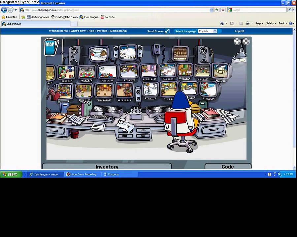Click the Lighthouse beach monitor screen
Viewport: 297px width, 237px height.
click(208, 89)
